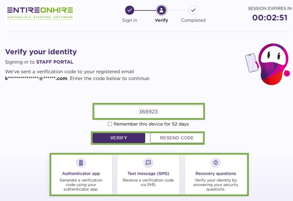
Task: Click the Recovery questions icon
Action: (215, 163)
